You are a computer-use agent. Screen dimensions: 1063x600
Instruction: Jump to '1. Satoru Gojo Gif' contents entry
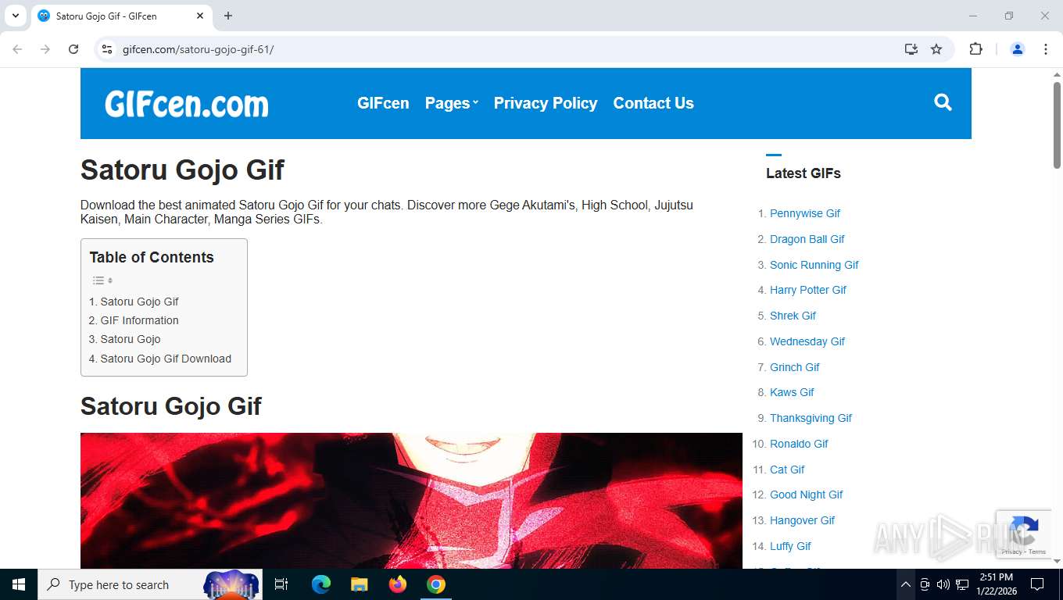pyautogui.click(x=134, y=302)
